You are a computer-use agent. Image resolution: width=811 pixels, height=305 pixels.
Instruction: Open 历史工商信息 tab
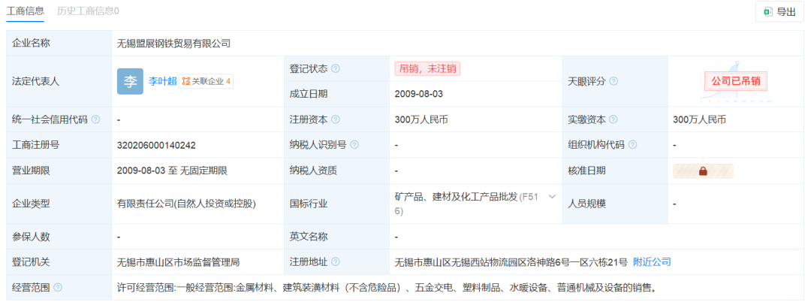click(x=88, y=11)
